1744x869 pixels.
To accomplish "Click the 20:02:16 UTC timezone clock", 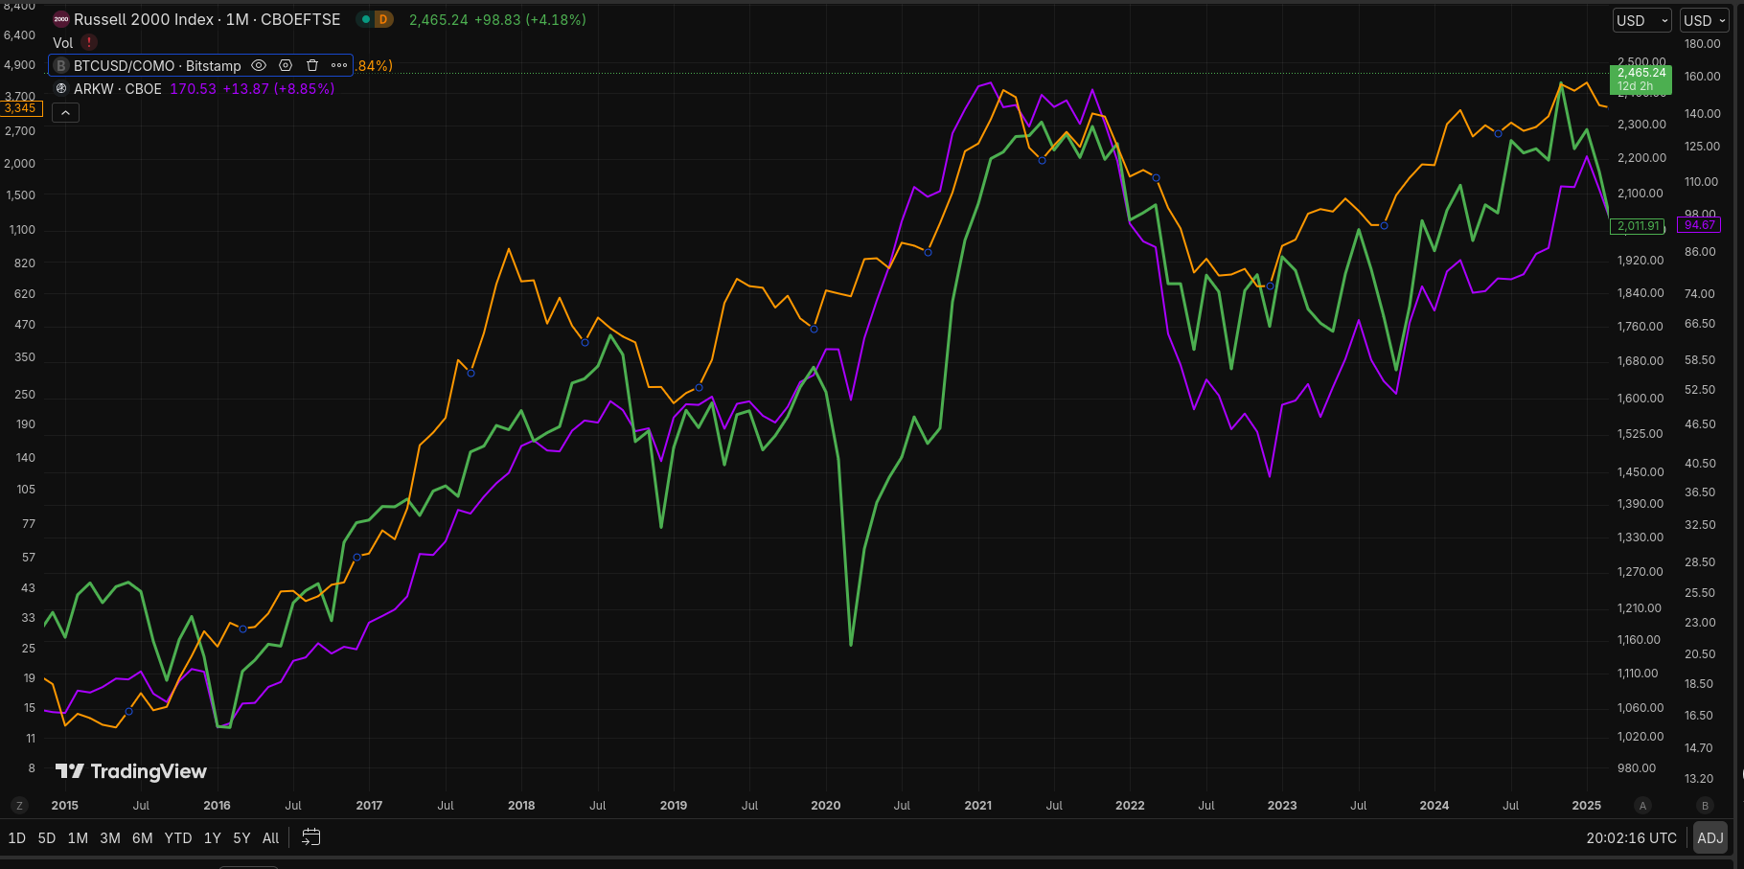I will pos(1631,837).
